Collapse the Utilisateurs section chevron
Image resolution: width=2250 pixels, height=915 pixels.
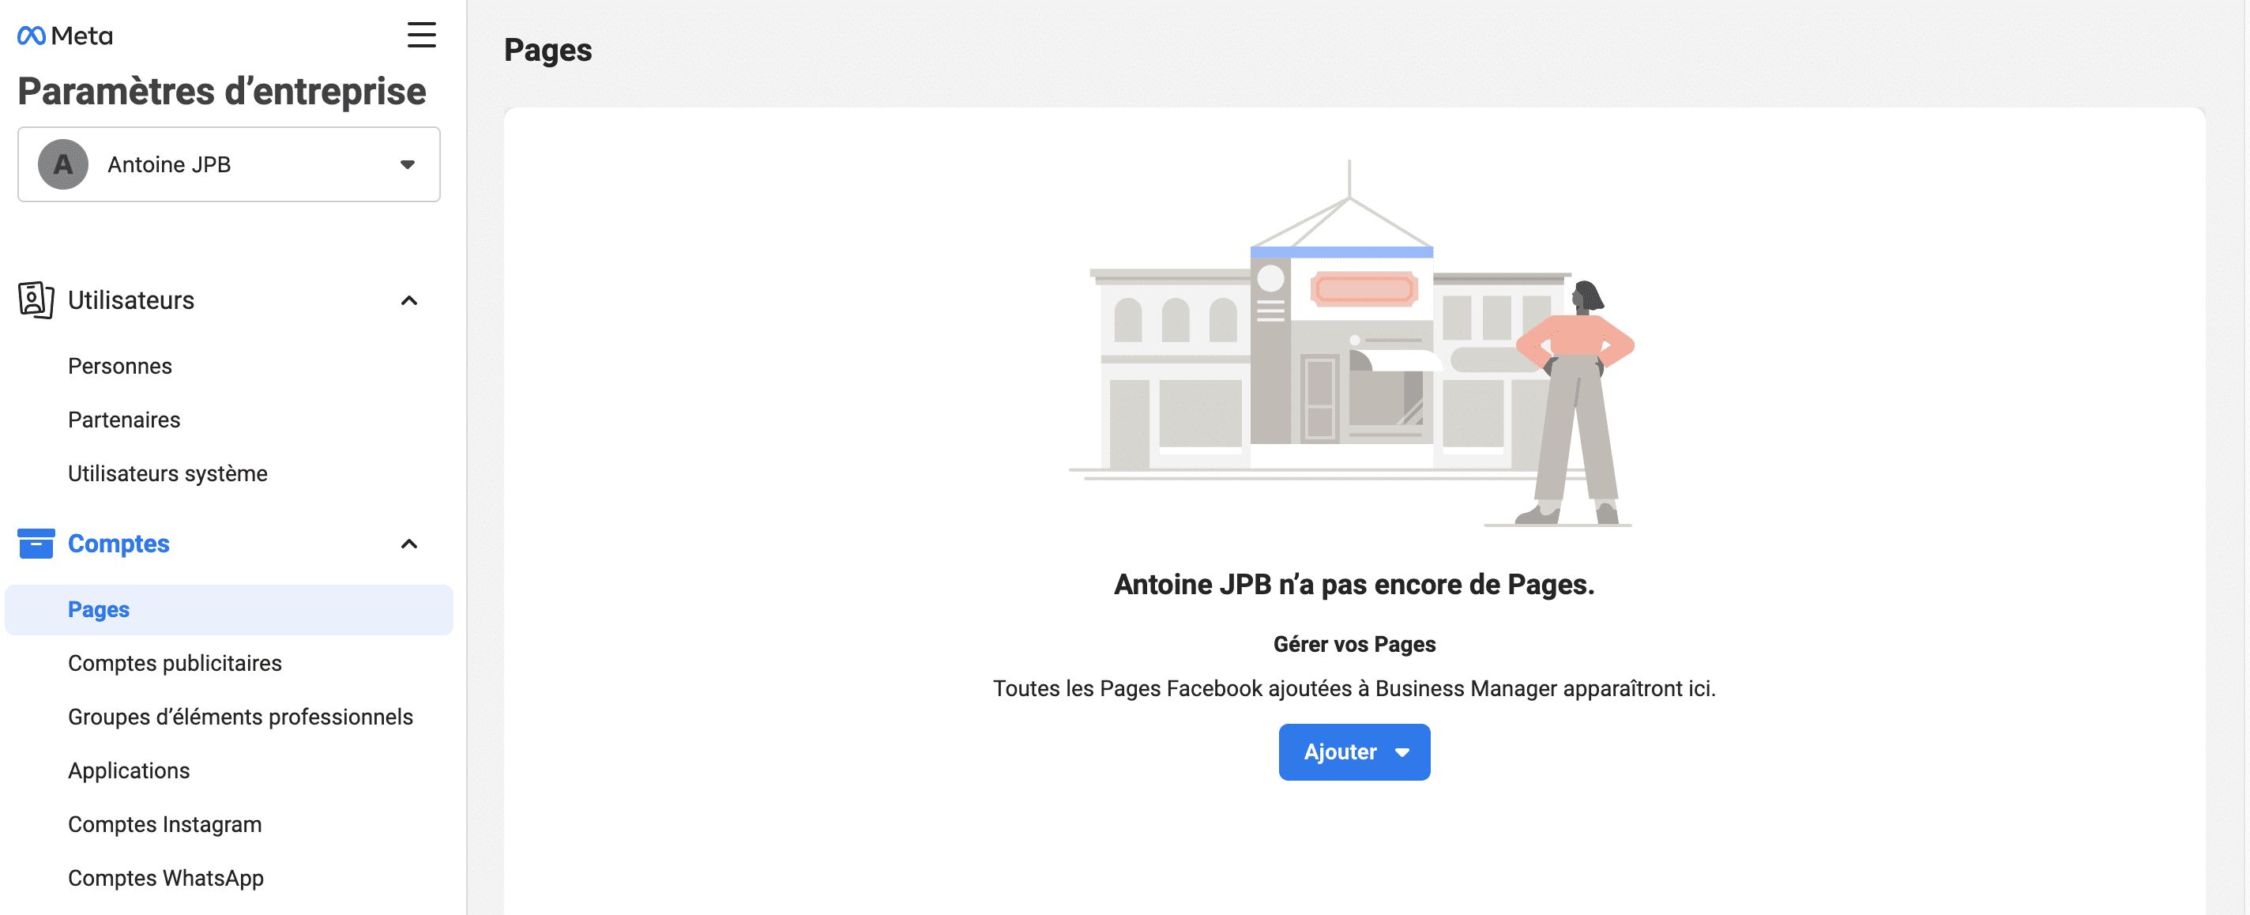pos(408,300)
